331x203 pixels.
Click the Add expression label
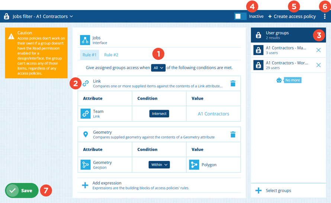[107, 183]
